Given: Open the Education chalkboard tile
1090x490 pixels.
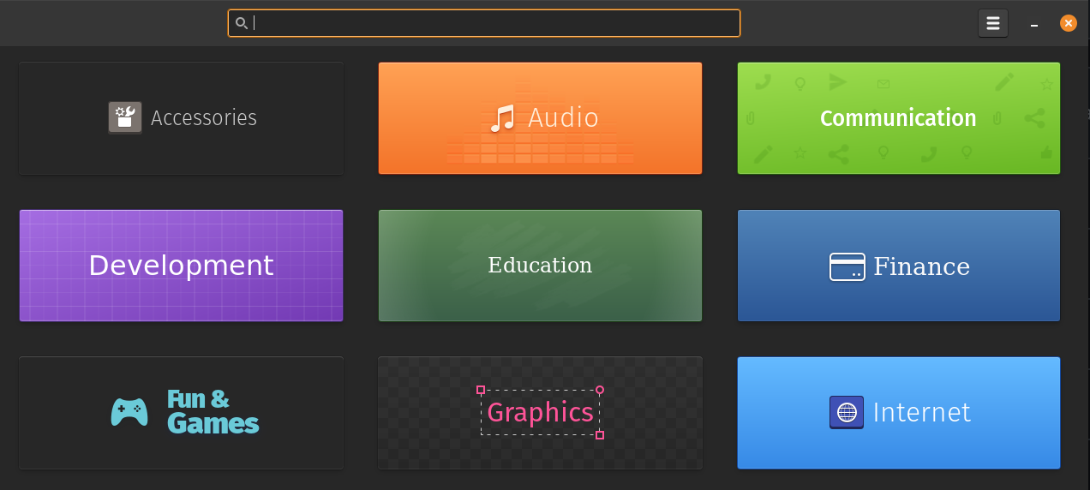Looking at the screenshot, I should (x=540, y=266).
